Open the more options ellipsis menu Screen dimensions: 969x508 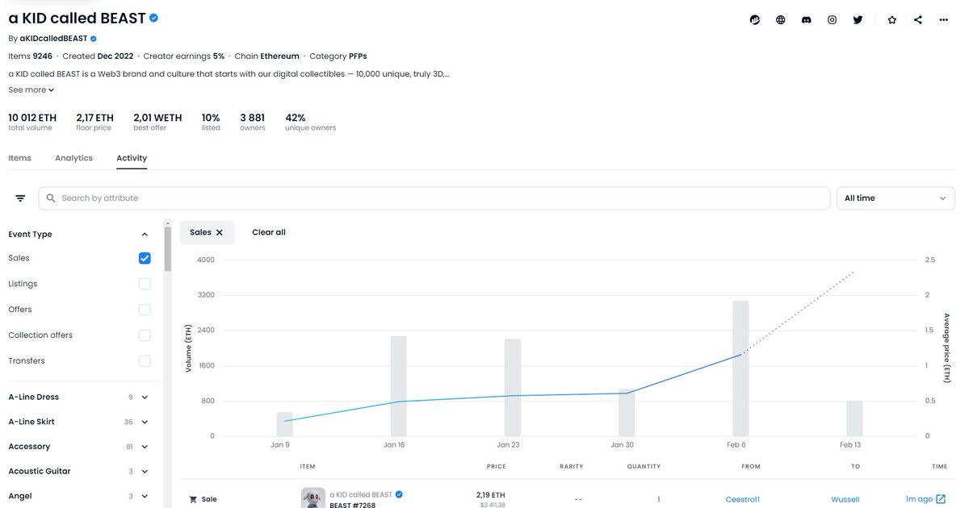[x=943, y=19]
